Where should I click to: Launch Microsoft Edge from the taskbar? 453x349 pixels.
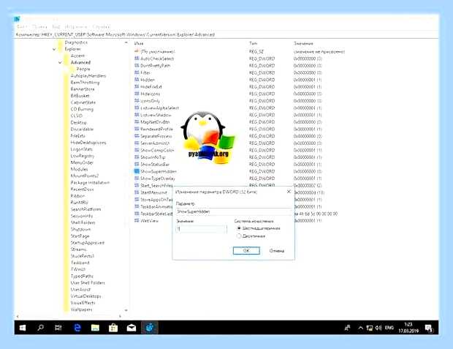pyautogui.click(x=77, y=328)
